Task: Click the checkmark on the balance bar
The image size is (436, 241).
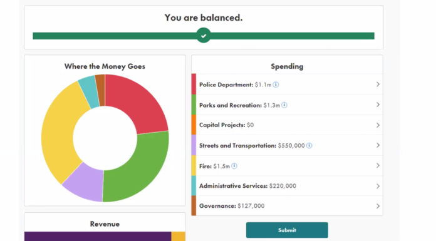Action: click(204, 35)
